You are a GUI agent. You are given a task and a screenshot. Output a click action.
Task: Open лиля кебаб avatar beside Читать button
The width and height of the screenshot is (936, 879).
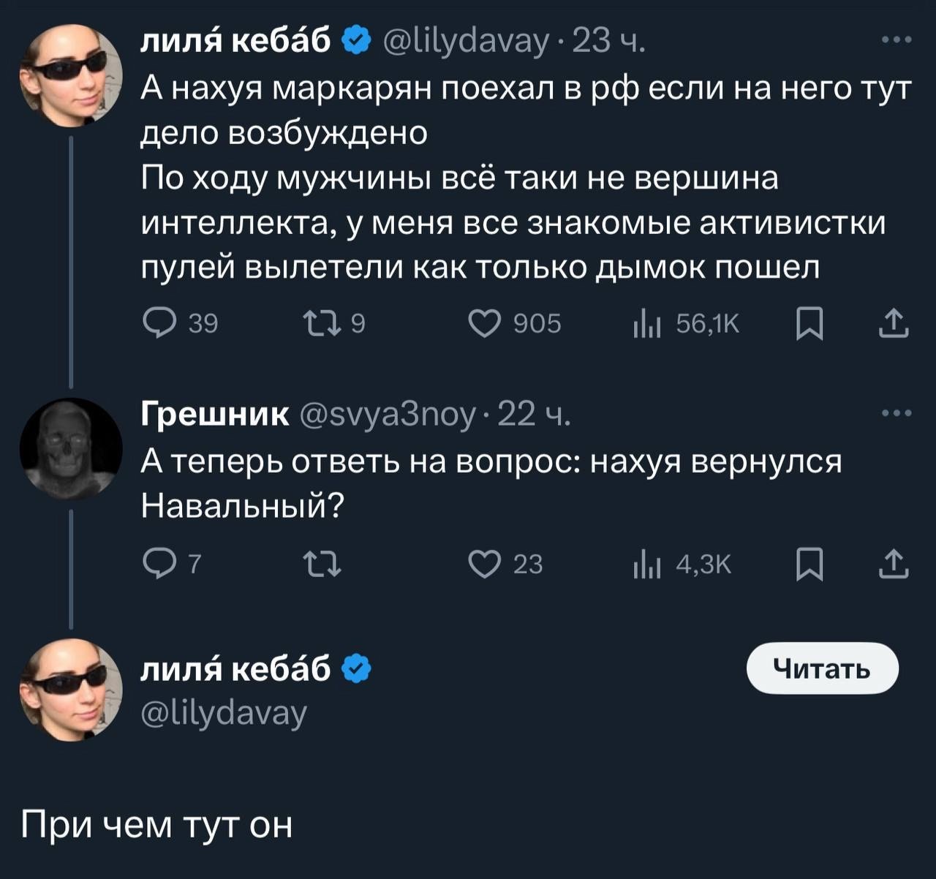(x=71, y=690)
